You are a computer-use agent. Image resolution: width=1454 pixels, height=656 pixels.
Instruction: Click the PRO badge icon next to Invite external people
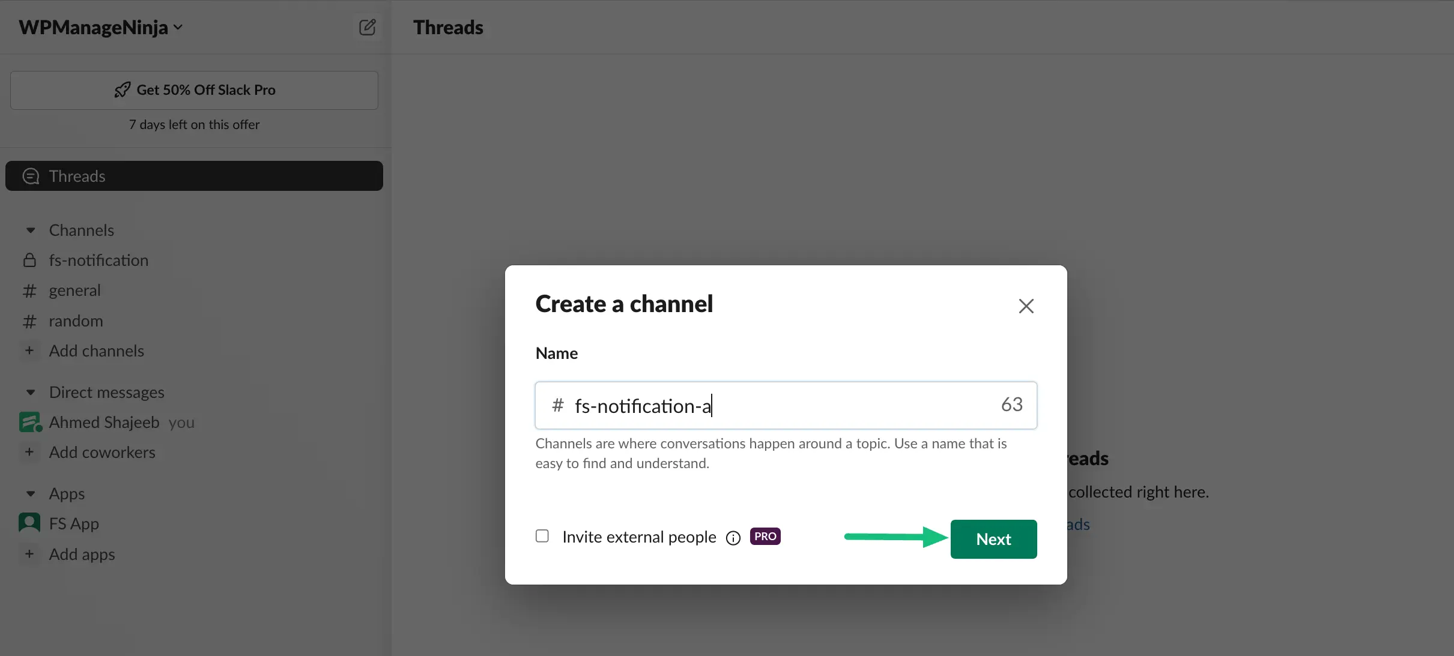click(x=765, y=535)
